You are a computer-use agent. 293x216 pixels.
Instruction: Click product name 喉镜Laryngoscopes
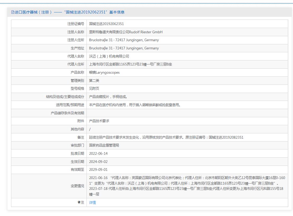point(104,72)
